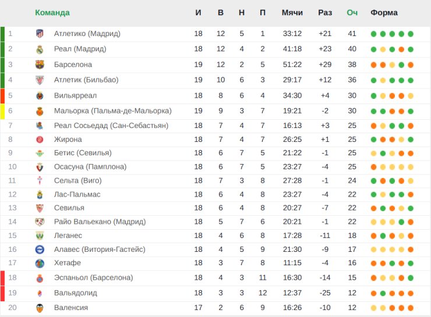Open team link Жирона
The image size is (431, 317).
(68, 139)
